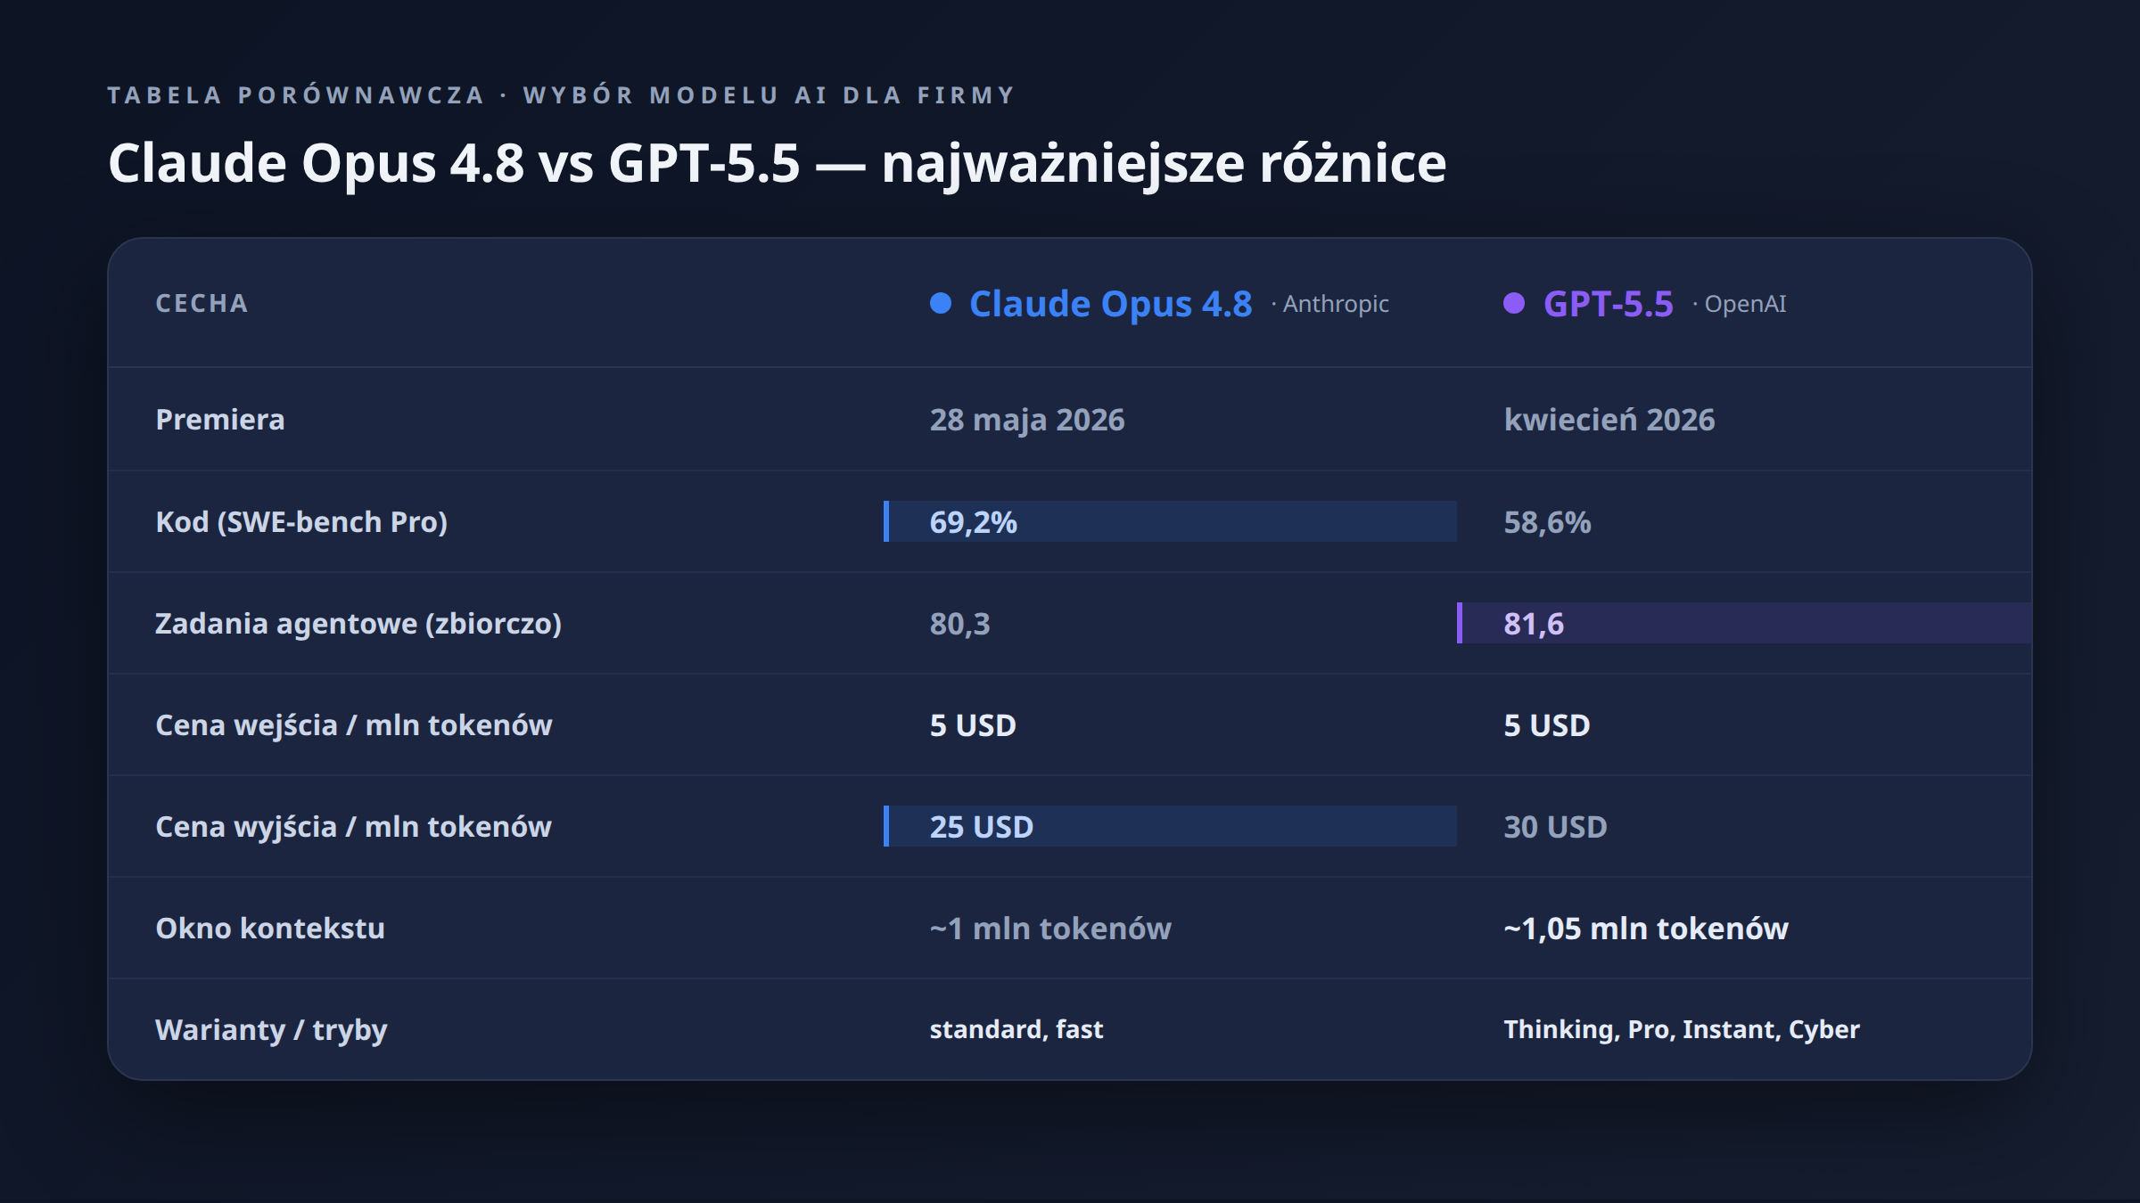Click the 'standard, fast' cell
Screen dimensions: 2140x1203
click(1017, 1029)
